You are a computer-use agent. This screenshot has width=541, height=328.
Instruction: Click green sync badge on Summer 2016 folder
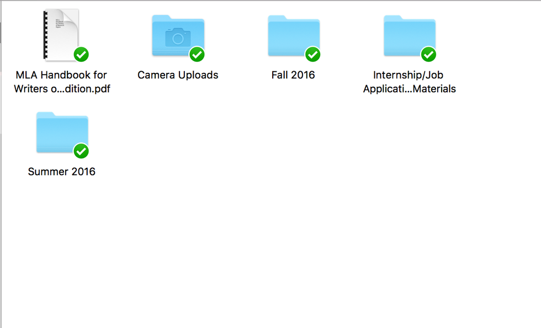click(x=81, y=151)
